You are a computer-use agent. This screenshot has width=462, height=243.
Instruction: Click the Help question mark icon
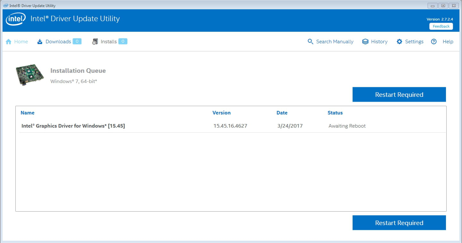434,42
